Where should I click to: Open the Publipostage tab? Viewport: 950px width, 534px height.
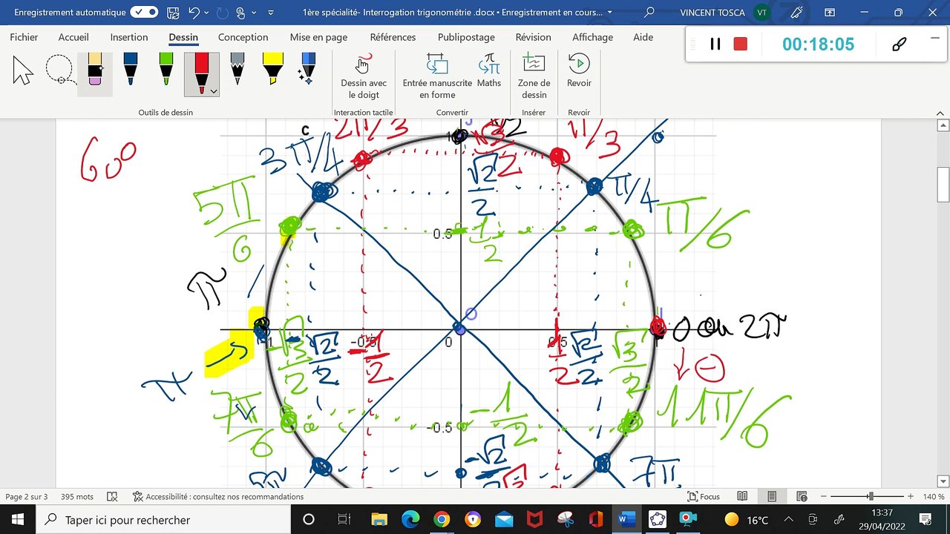(x=466, y=37)
